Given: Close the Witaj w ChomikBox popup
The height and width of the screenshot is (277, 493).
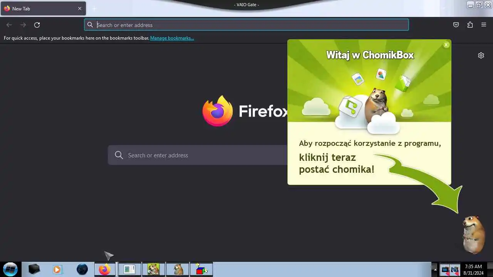Looking at the screenshot, I should [446, 45].
